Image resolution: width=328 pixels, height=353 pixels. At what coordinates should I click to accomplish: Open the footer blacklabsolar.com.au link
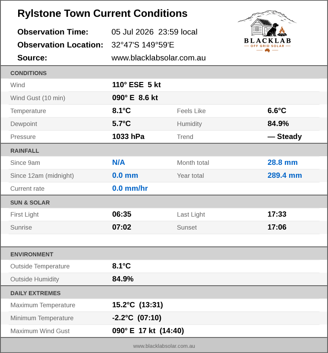[x=164, y=346]
